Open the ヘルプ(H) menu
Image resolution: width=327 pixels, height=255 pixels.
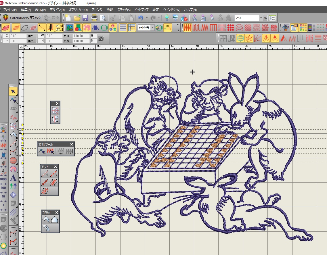190,10
